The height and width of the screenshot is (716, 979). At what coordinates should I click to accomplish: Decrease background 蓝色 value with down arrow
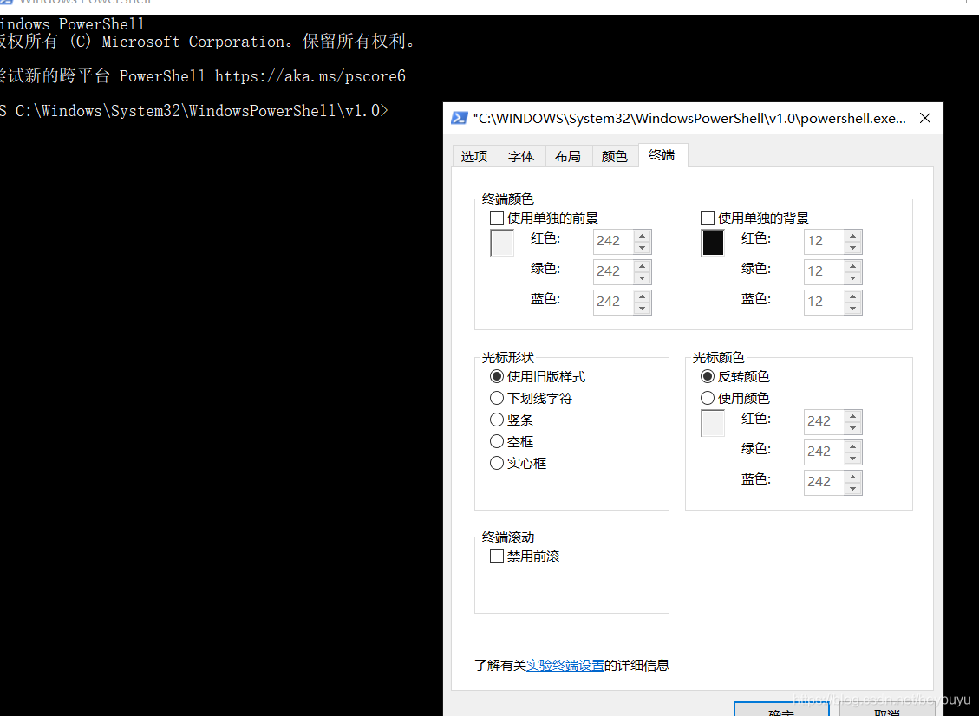853,308
